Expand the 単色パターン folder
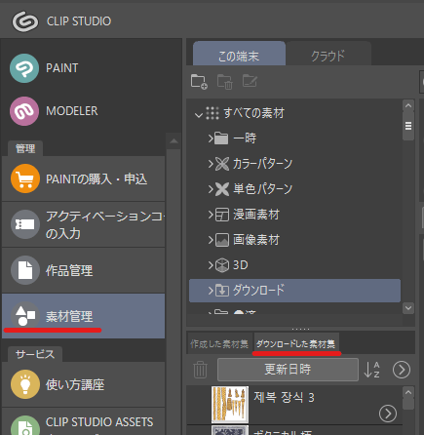Screen dimensions: 424x435 (211, 189)
